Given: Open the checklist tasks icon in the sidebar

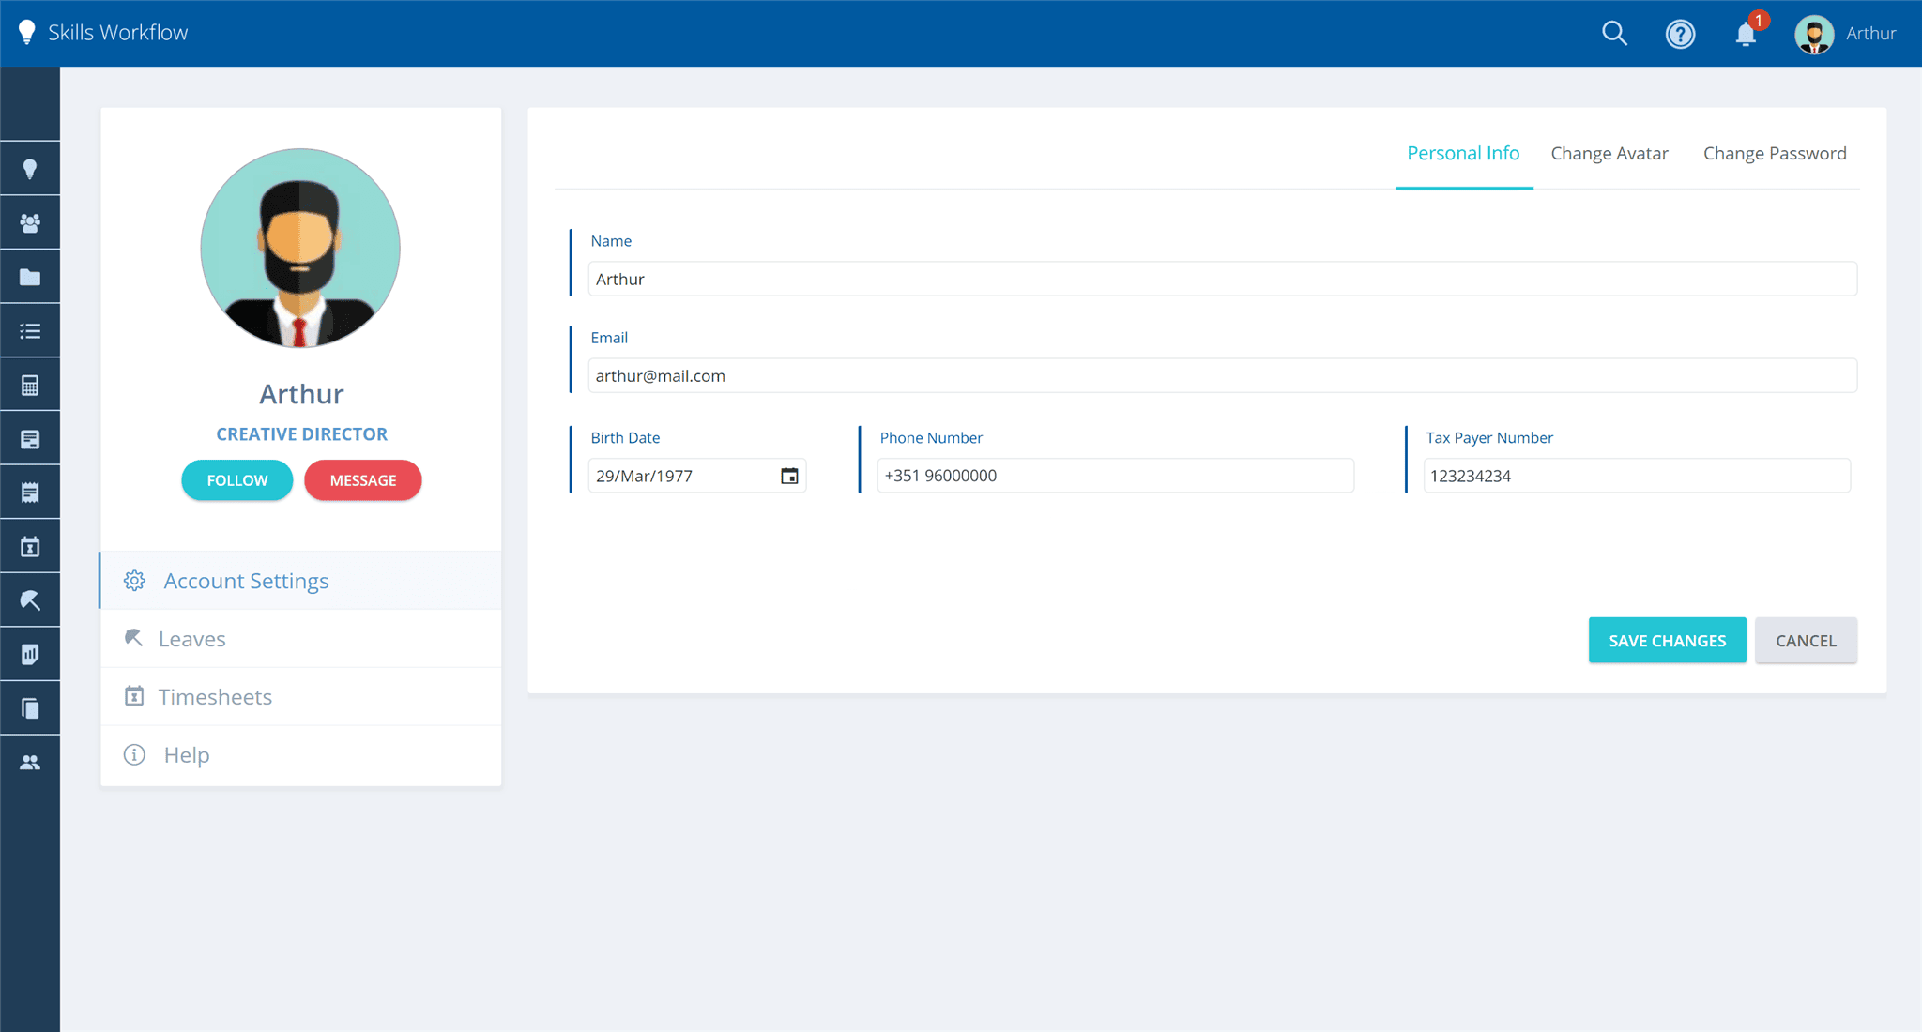Looking at the screenshot, I should 30,331.
